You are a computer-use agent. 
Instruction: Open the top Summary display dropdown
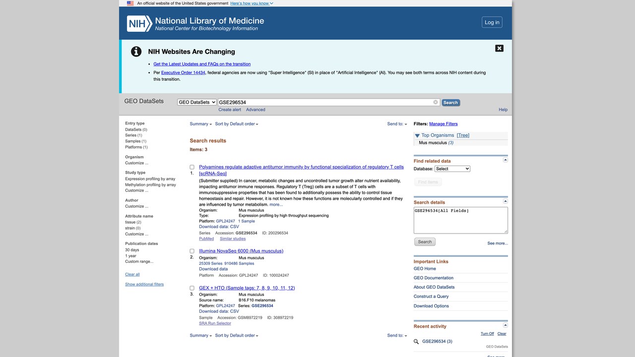click(x=200, y=124)
